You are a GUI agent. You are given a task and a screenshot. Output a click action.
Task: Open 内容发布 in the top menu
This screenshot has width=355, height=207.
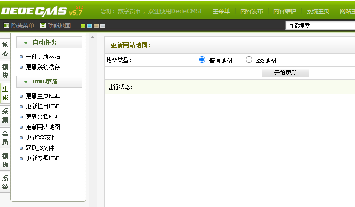pos(252,11)
